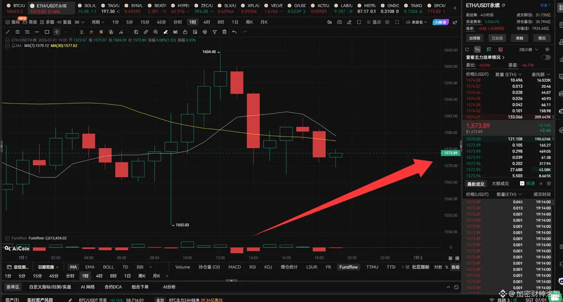Add a new symbol tab with plus icon

[x=455, y=8]
